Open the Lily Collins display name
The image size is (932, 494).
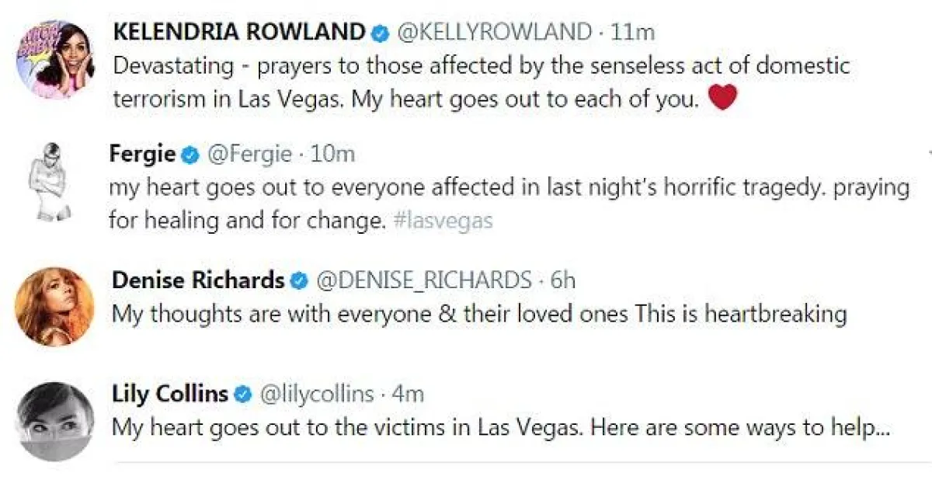(170, 395)
